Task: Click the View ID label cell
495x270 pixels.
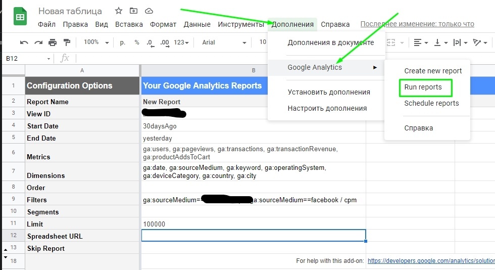Action: [x=82, y=114]
